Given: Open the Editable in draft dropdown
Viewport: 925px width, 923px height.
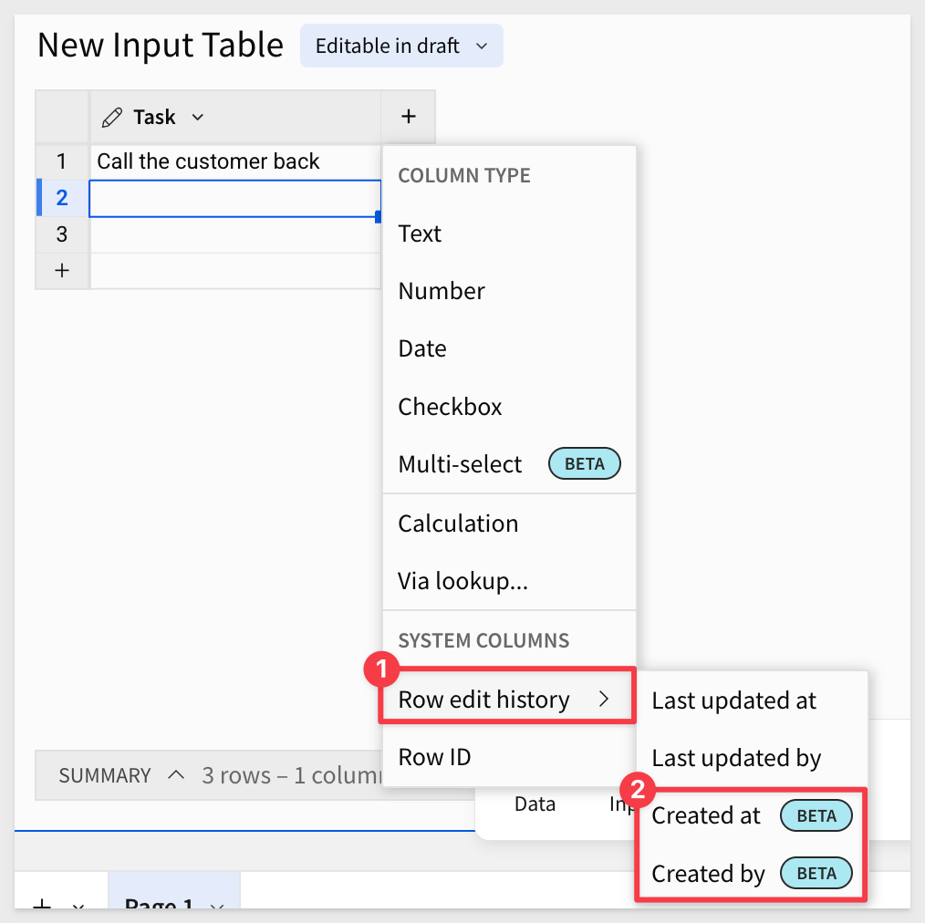Looking at the screenshot, I should click(401, 46).
